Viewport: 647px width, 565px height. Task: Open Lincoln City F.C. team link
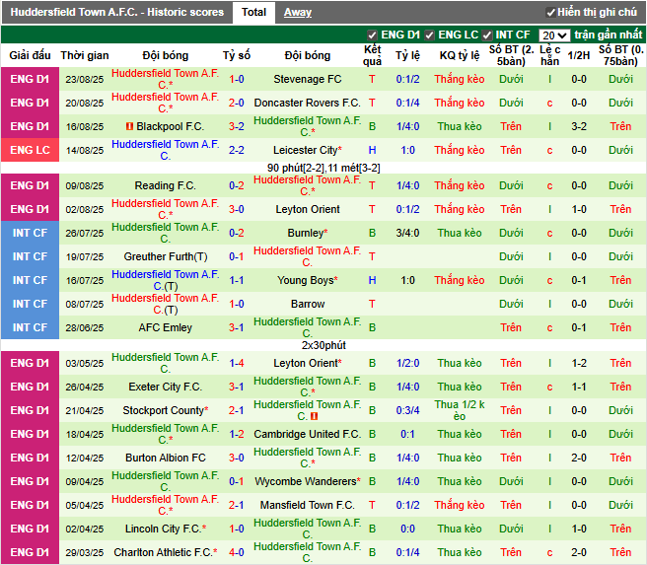(x=164, y=529)
